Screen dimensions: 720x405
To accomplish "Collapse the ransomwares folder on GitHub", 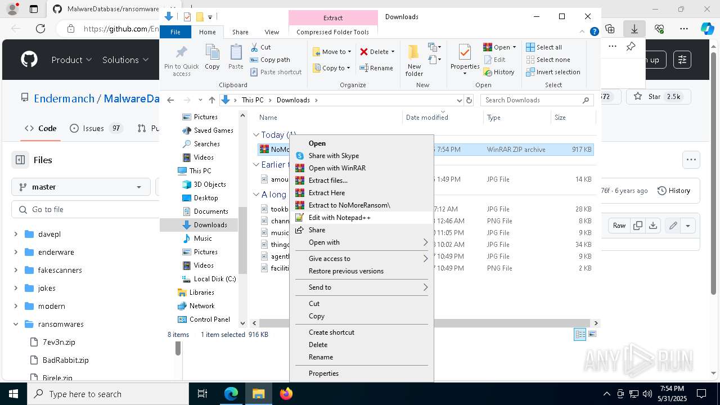I will (x=16, y=324).
